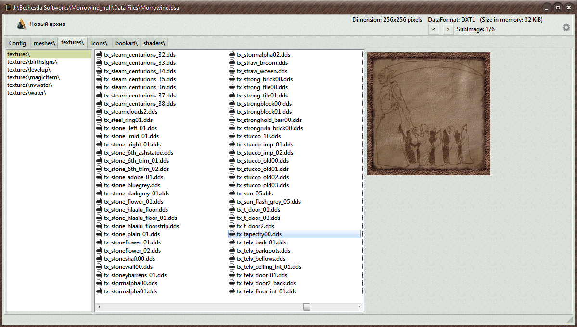
Task: Open the settings gear icon
Action: click(566, 27)
